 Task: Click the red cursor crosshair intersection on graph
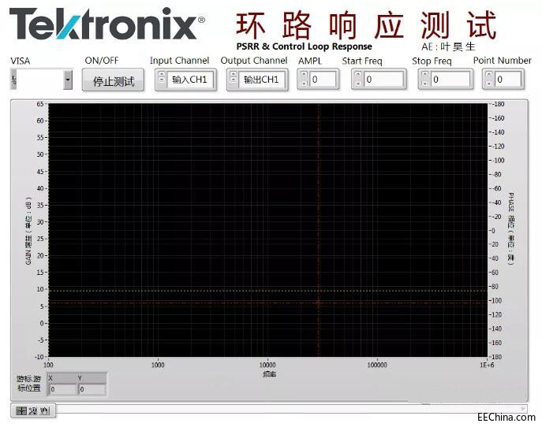pos(319,303)
